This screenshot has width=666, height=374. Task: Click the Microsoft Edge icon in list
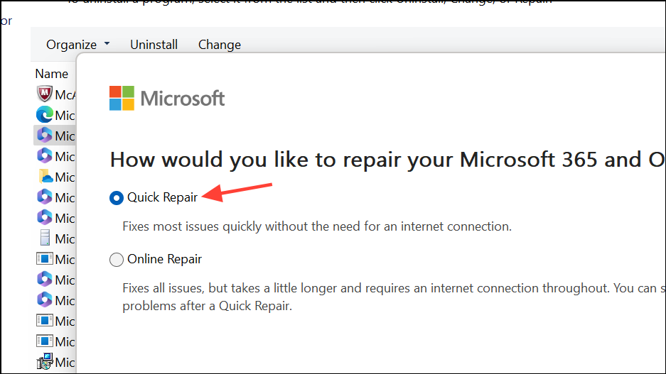(44, 115)
